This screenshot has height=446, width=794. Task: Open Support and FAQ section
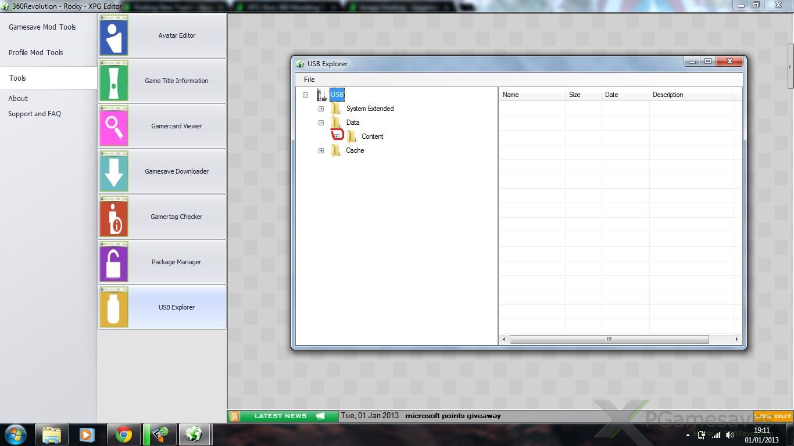pyautogui.click(x=34, y=114)
